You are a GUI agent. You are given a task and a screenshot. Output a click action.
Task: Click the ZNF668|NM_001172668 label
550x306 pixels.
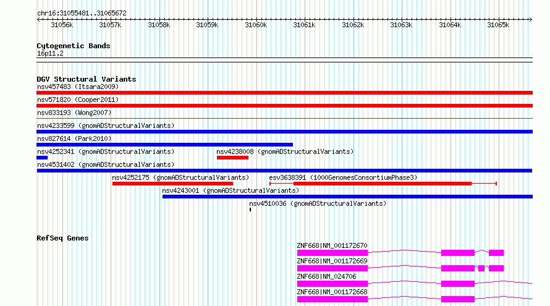(332, 292)
